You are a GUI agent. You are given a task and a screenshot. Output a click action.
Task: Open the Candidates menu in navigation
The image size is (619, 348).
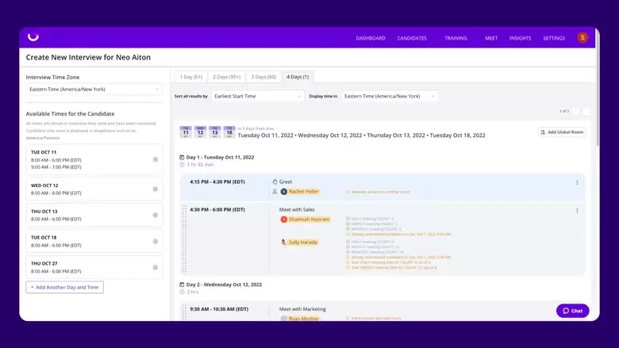(x=412, y=38)
